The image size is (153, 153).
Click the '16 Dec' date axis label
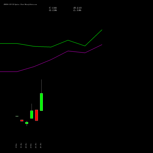[21, 146]
